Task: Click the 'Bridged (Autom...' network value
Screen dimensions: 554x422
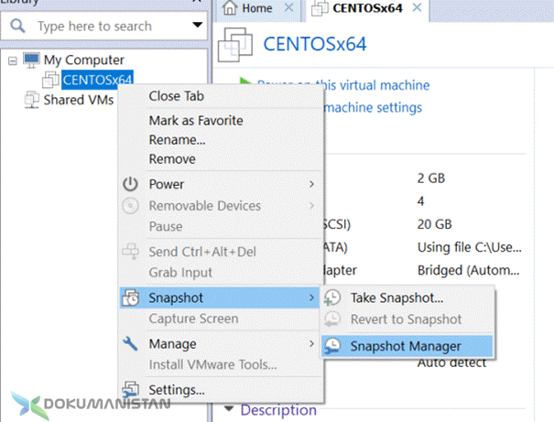Action: click(469, 270)
